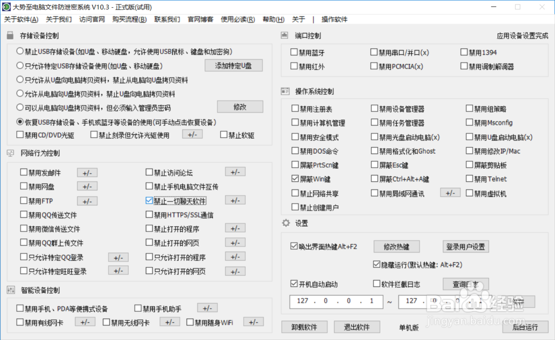Click the 查询日志 button

click(466, 283)
